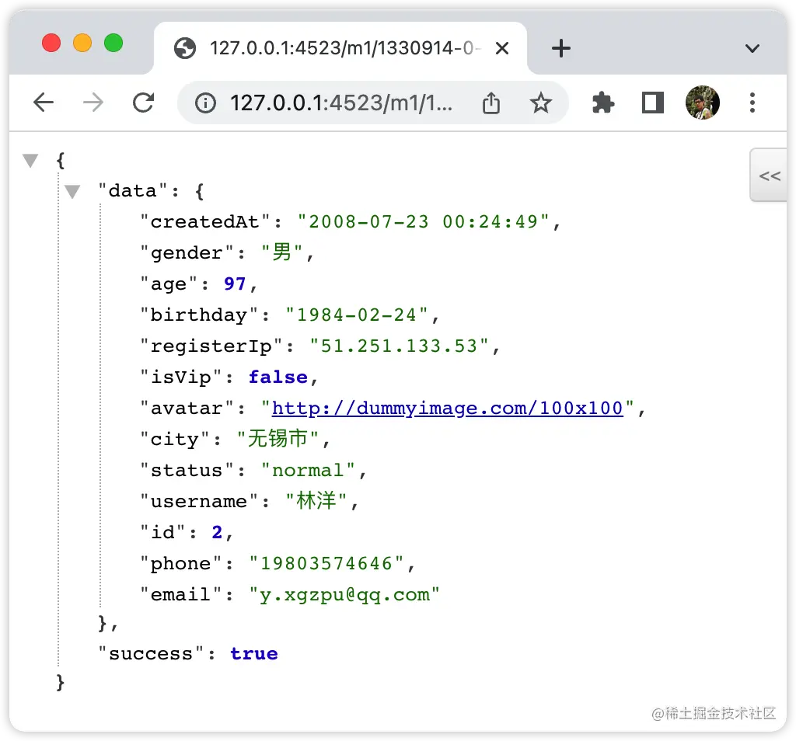
Task: Open the user profile avatar menu
Action: coord(703,103)
